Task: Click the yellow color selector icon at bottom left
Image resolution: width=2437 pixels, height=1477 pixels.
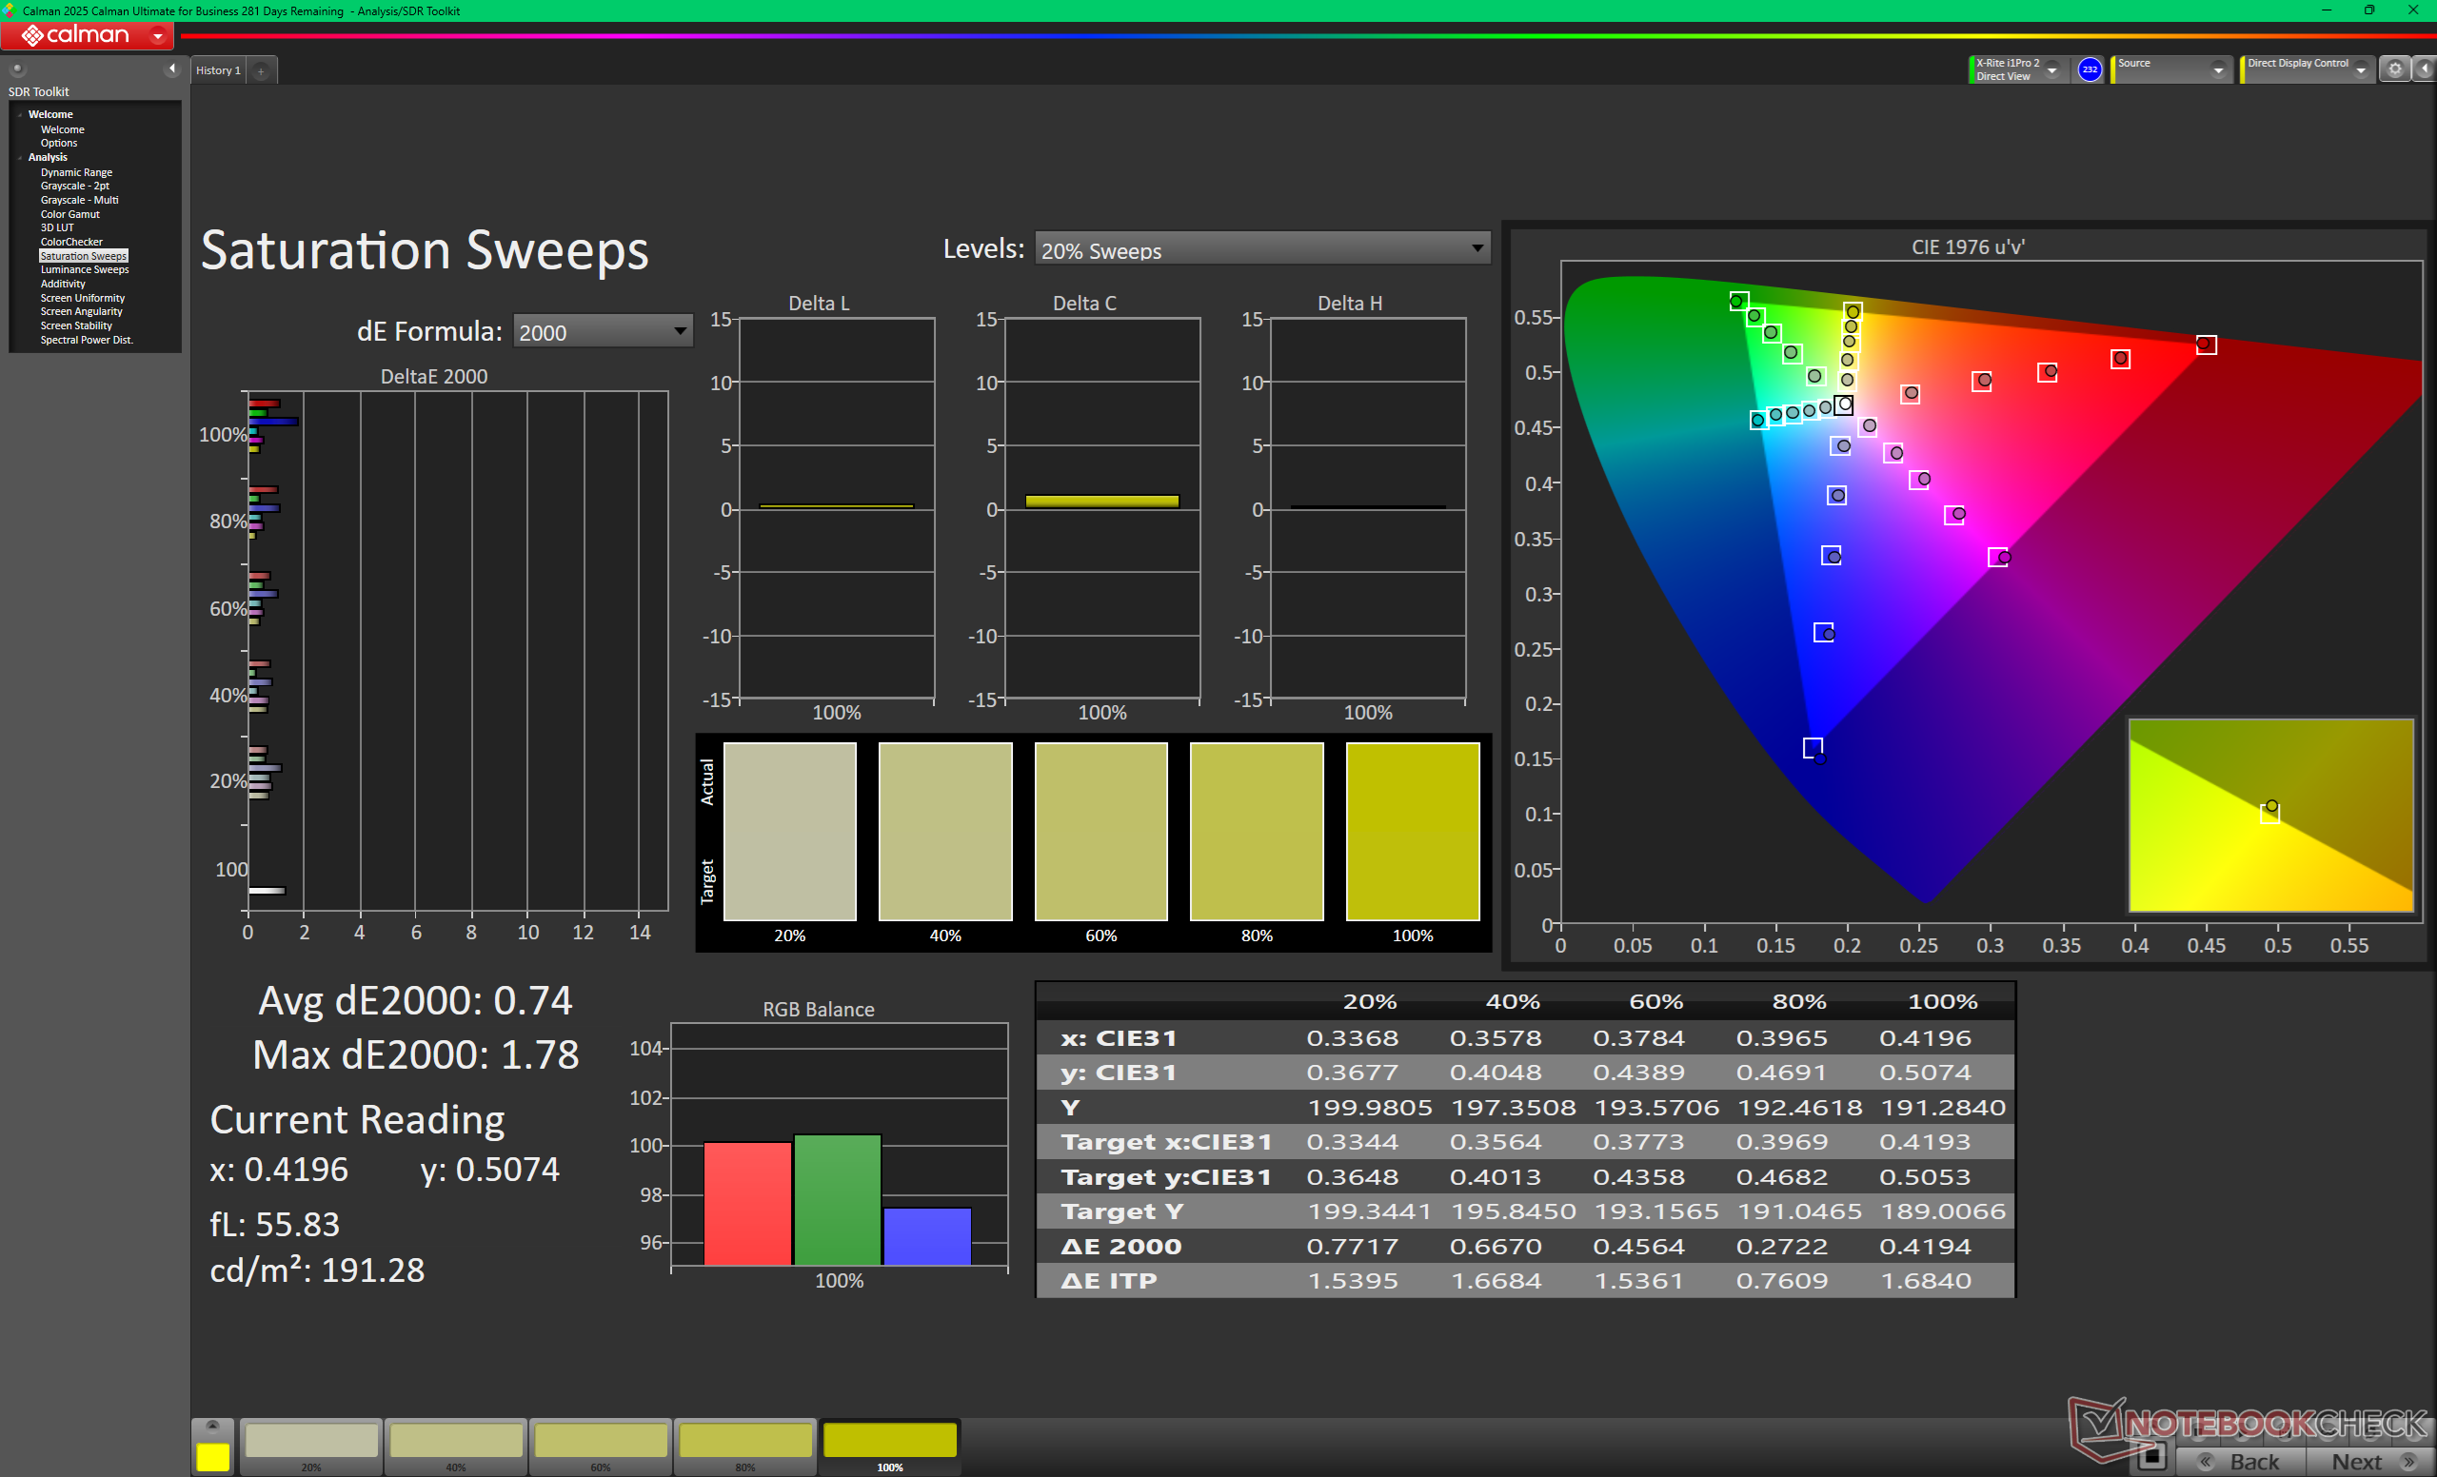Action: pyautogui.click(x=212, y=1455)
